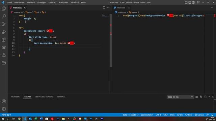Open the Manage gear menu
216x121 pixels.
coord(4,109)
